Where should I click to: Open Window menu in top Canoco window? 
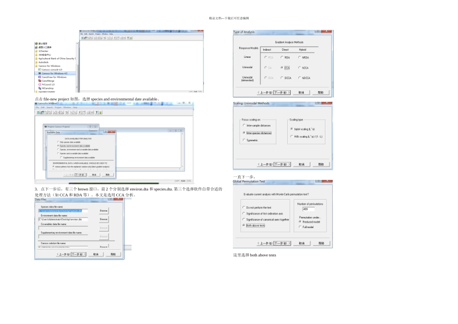[105, 34]
